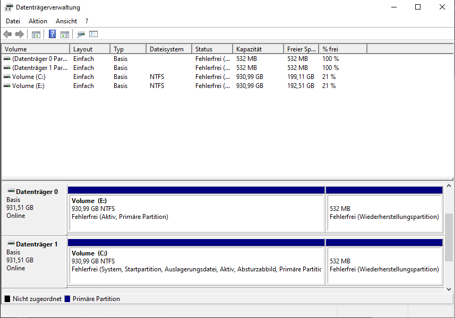The image size is (455, 318).
Task: Select Volume (C:) partition block on Datenträger 1
Action: 196,262
